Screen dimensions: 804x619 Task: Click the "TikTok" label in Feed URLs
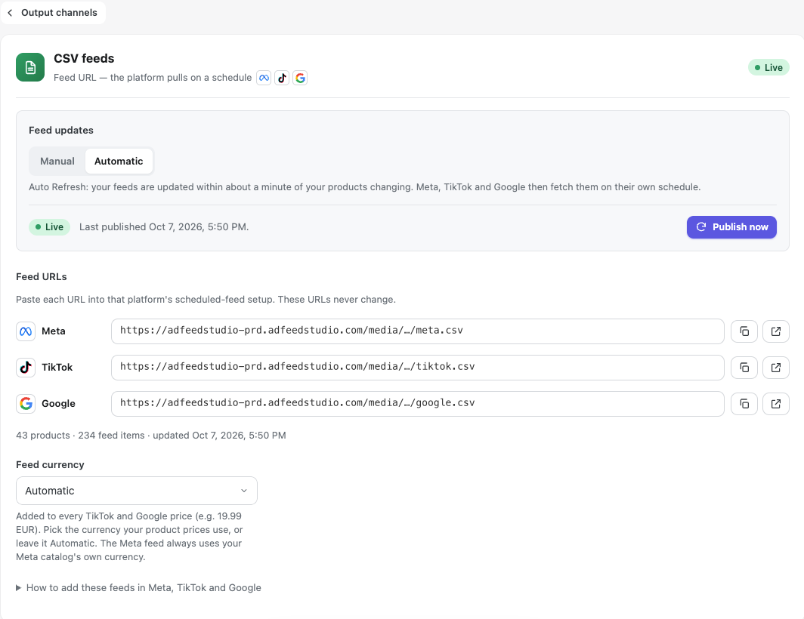[57, 368]
